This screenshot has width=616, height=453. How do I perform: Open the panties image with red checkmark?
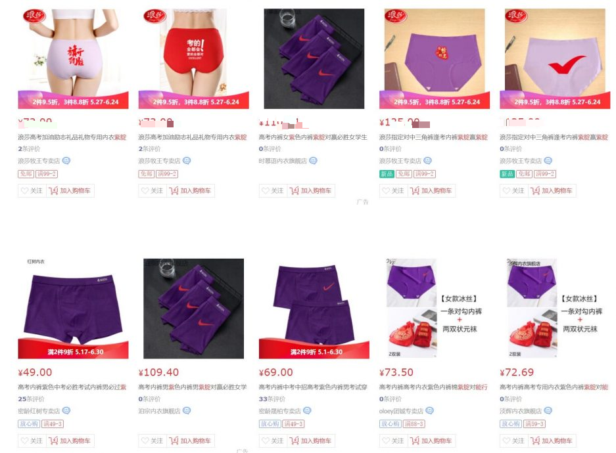tap(555, 58)
